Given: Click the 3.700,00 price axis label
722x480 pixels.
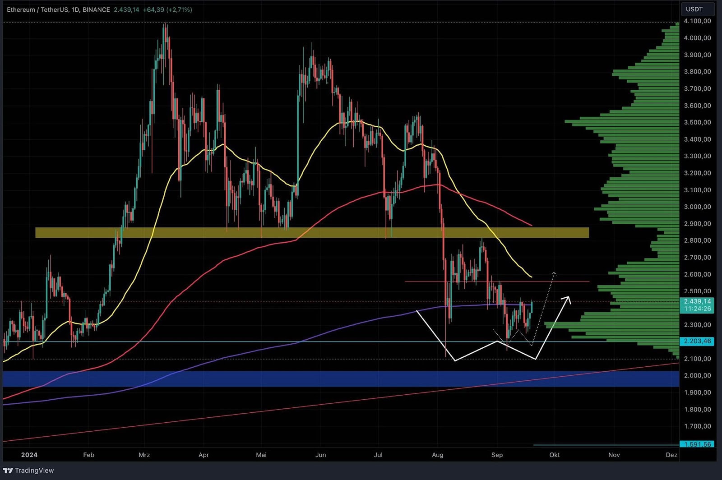Looking at the screenshot, I should click(697, 88).
